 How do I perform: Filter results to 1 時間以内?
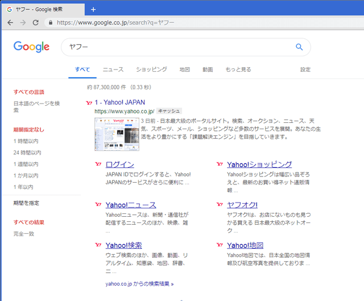point(26,141)
